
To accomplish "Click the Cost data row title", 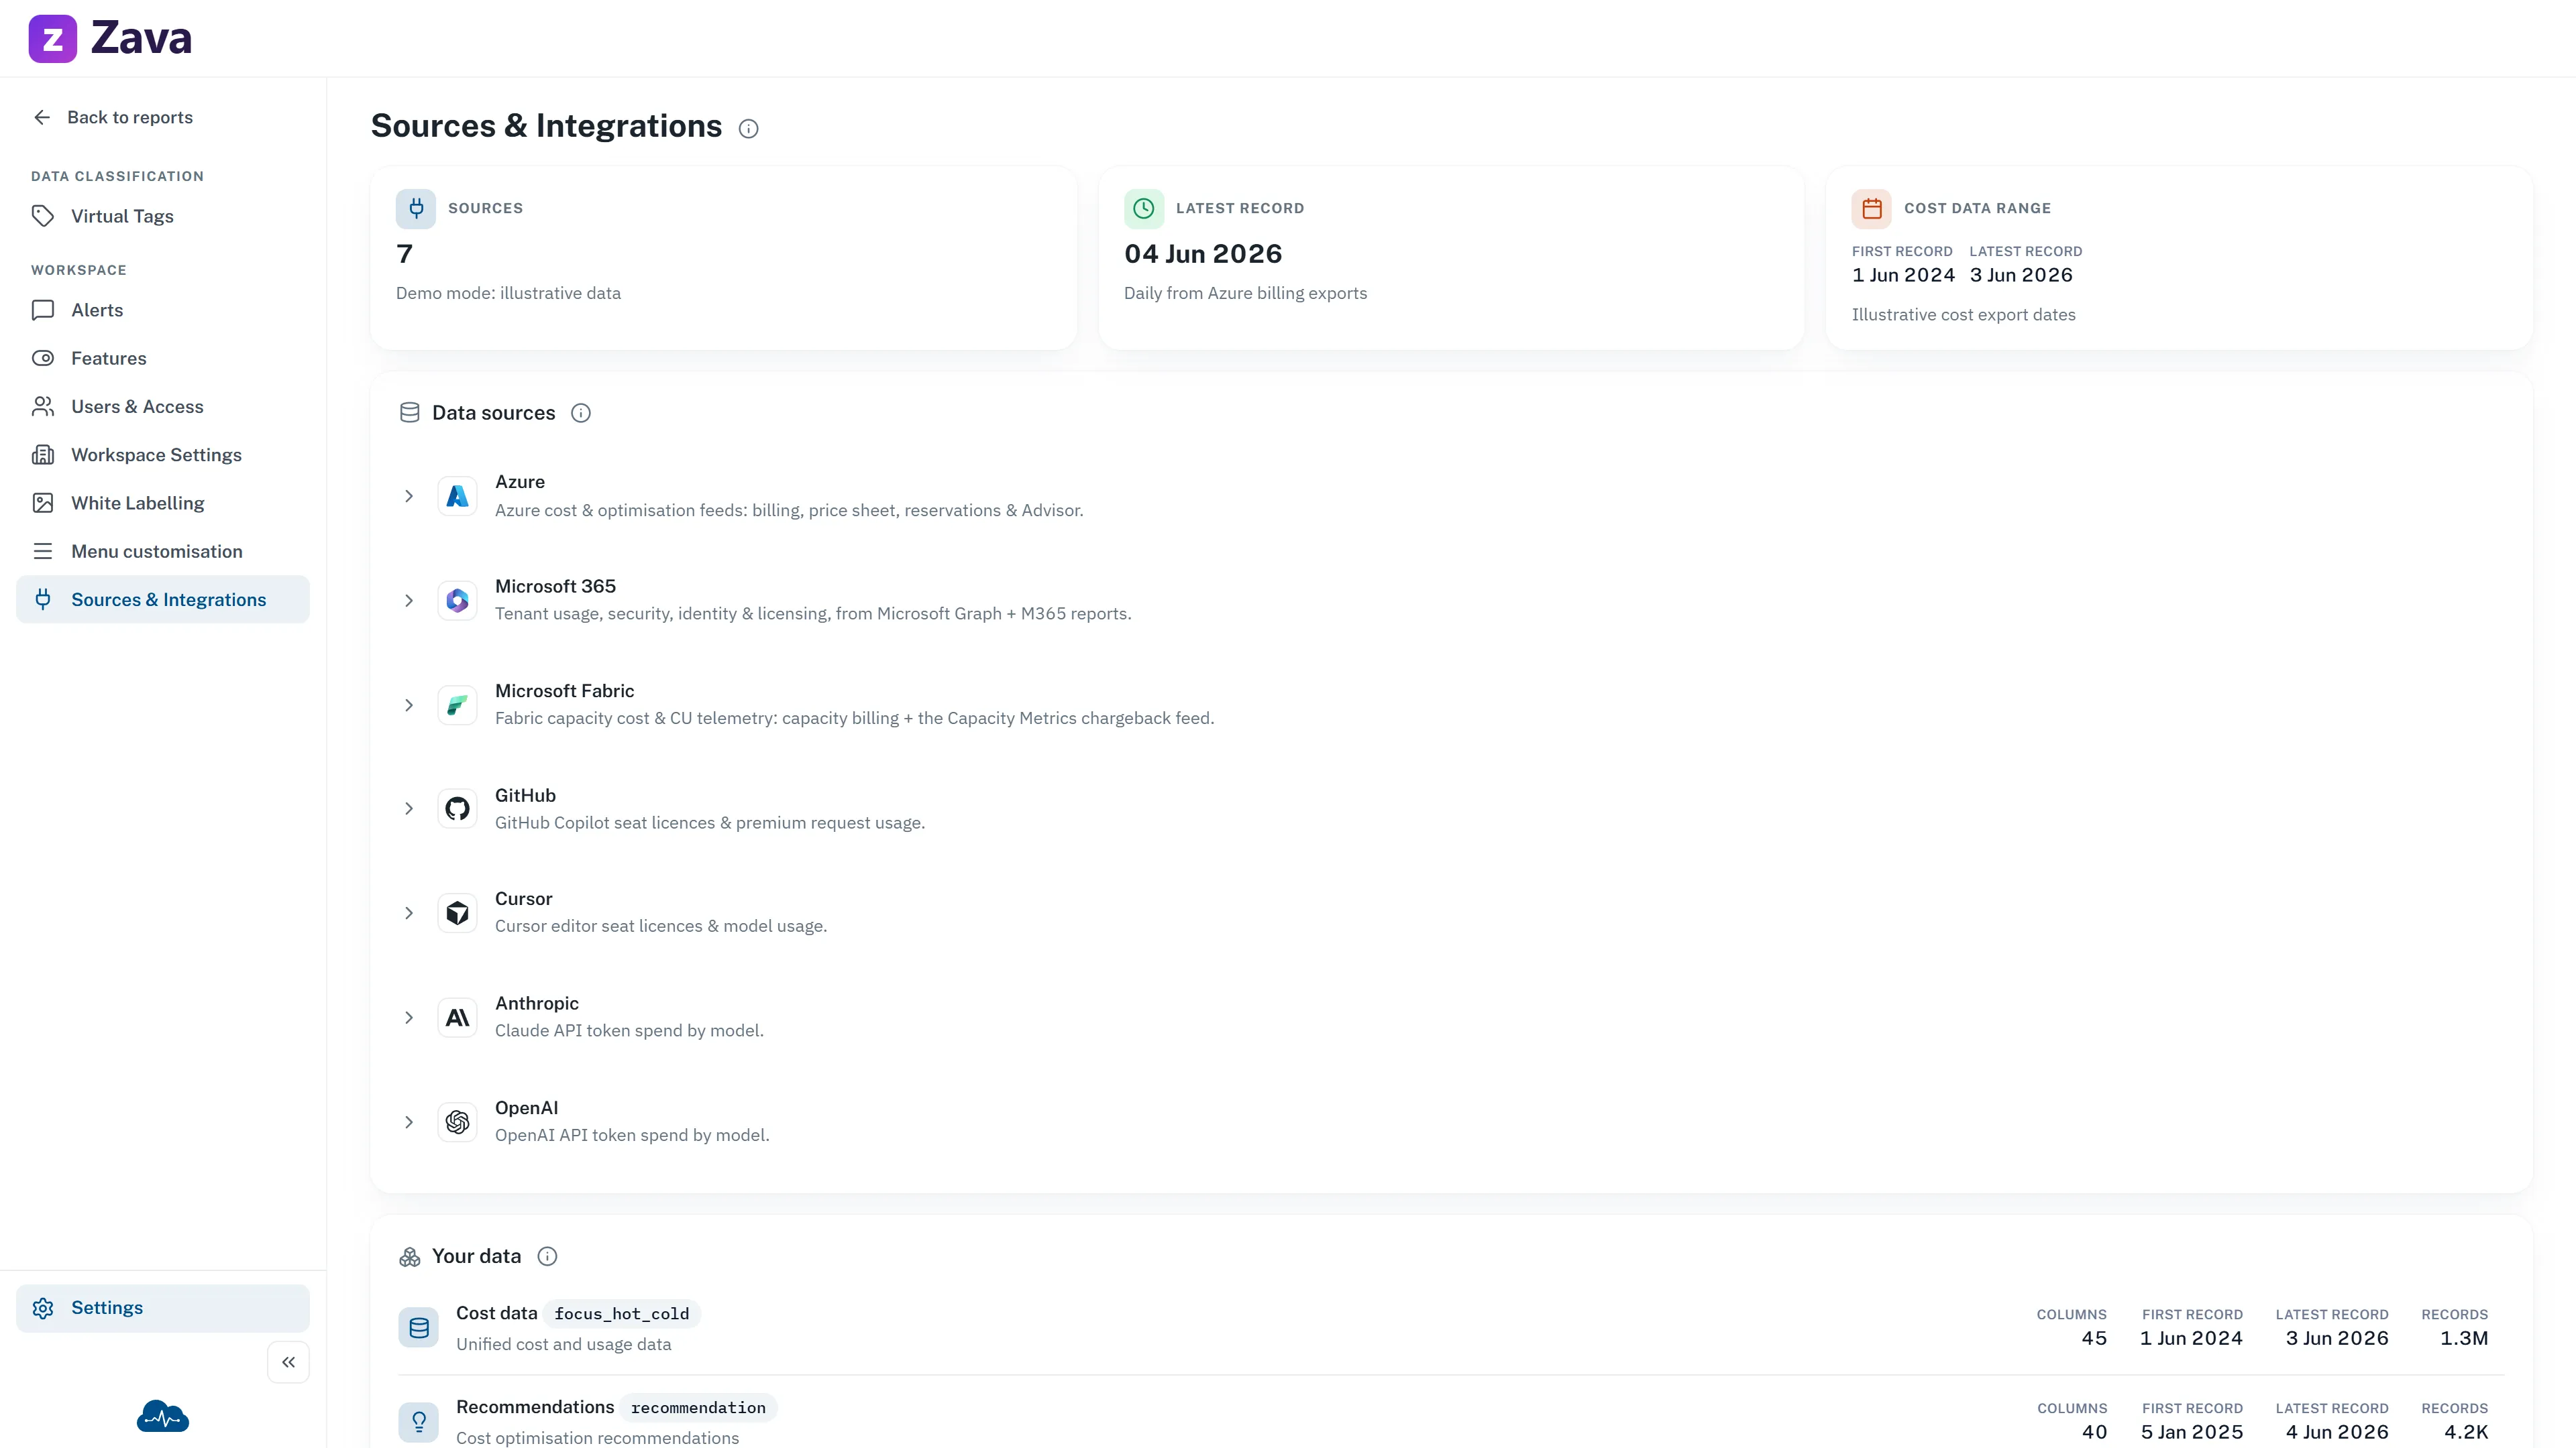I will (497, 1314).
